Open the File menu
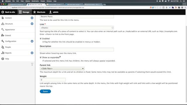187x105 pixels. (x=13, y=1)
